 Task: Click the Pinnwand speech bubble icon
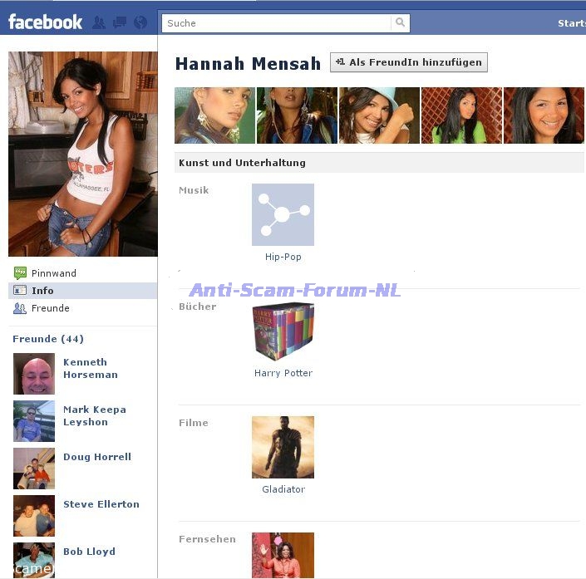point(20,273)
